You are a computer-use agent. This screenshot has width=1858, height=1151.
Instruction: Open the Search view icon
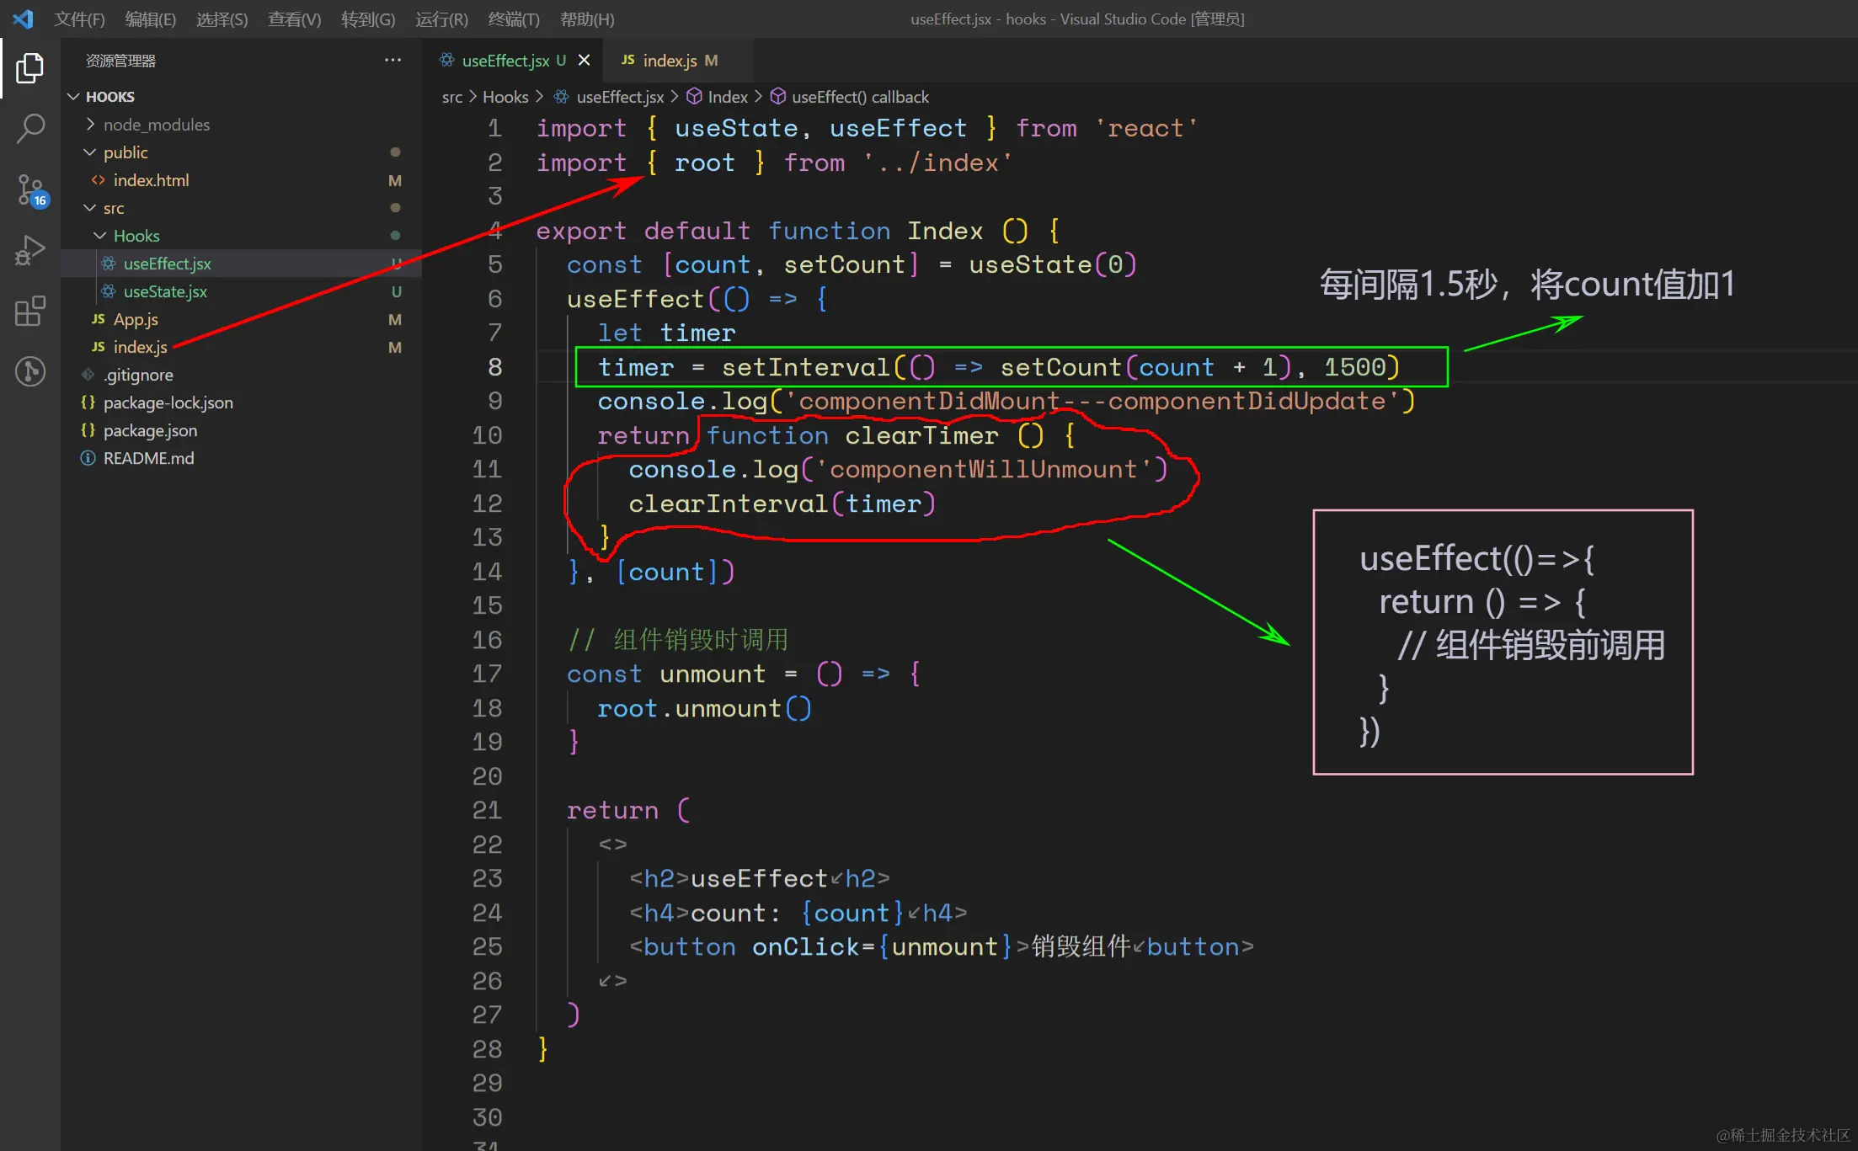29,129
